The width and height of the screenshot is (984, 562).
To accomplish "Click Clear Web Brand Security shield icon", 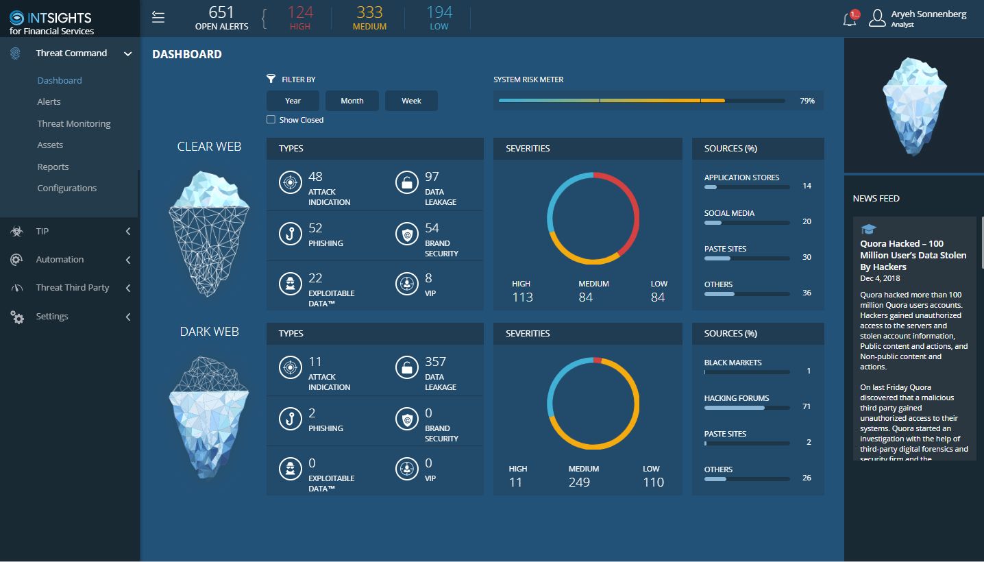I will coord(407,234).
